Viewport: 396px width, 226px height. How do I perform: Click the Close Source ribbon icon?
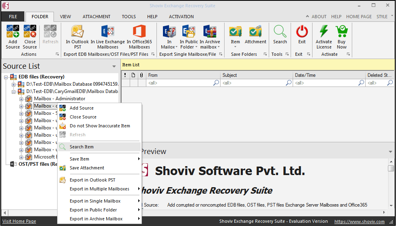[30, 31]
